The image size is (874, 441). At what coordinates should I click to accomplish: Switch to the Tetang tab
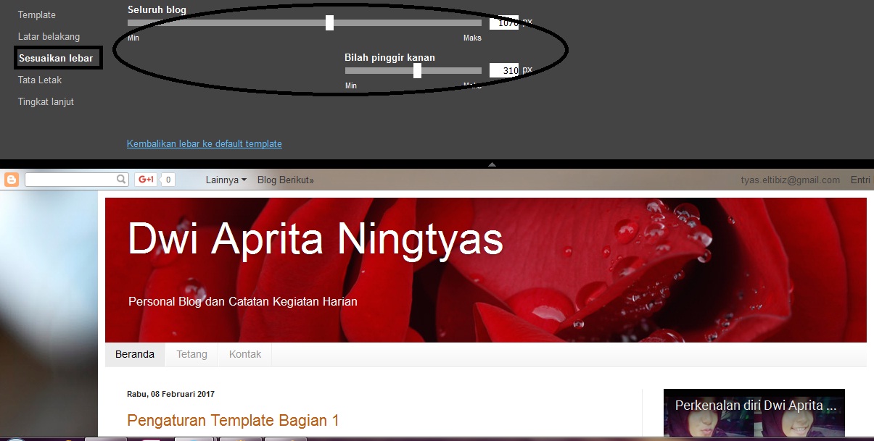point(191,354)
